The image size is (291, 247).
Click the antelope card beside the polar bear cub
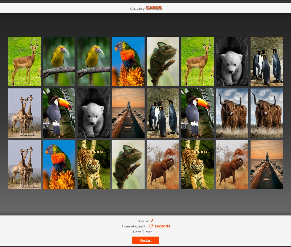[x=197, y=61]
